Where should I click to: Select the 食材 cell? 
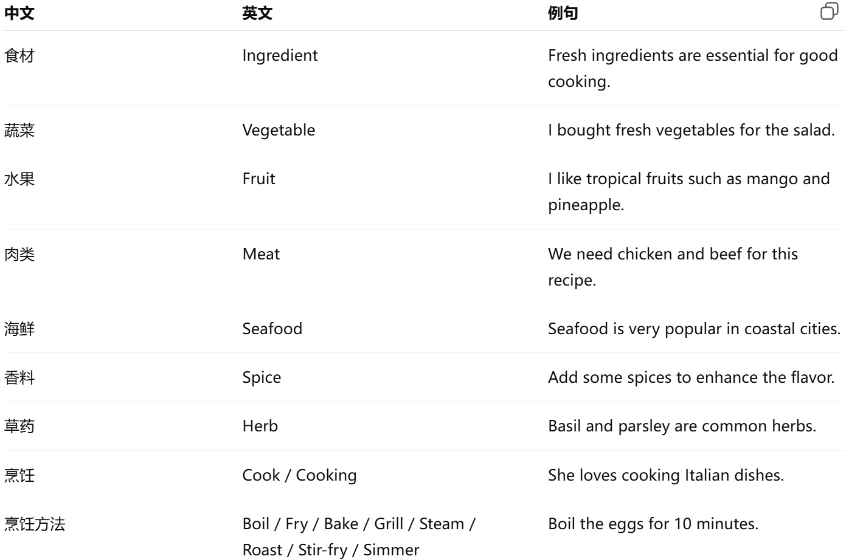coord(19,56)
